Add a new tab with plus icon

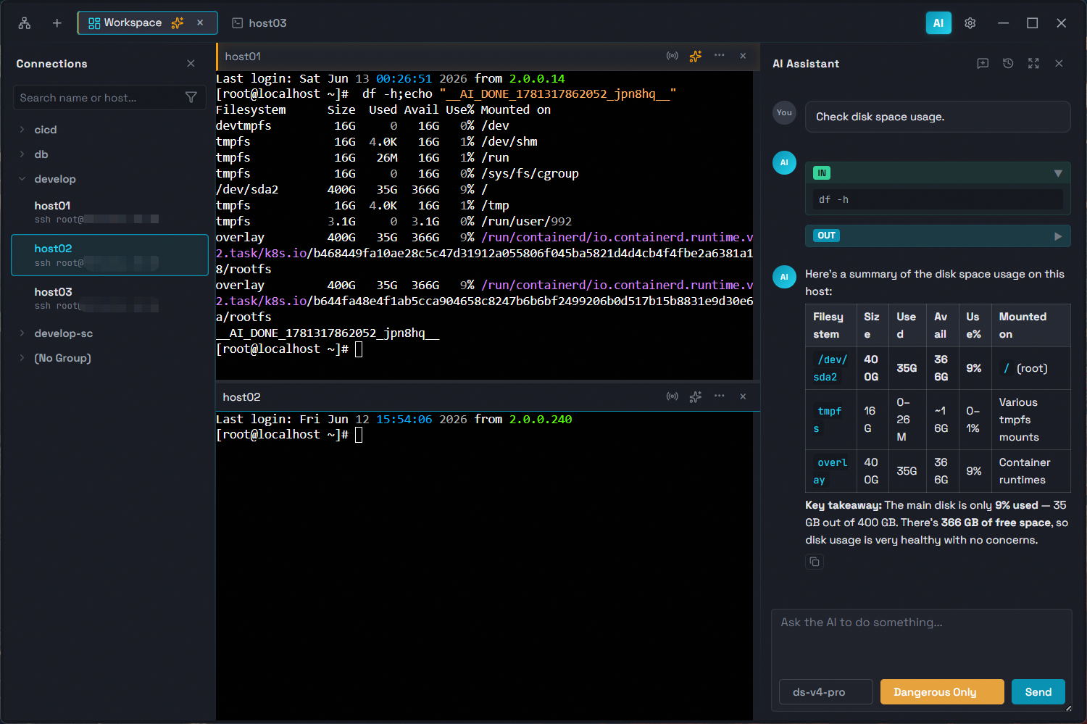[57, 23]
